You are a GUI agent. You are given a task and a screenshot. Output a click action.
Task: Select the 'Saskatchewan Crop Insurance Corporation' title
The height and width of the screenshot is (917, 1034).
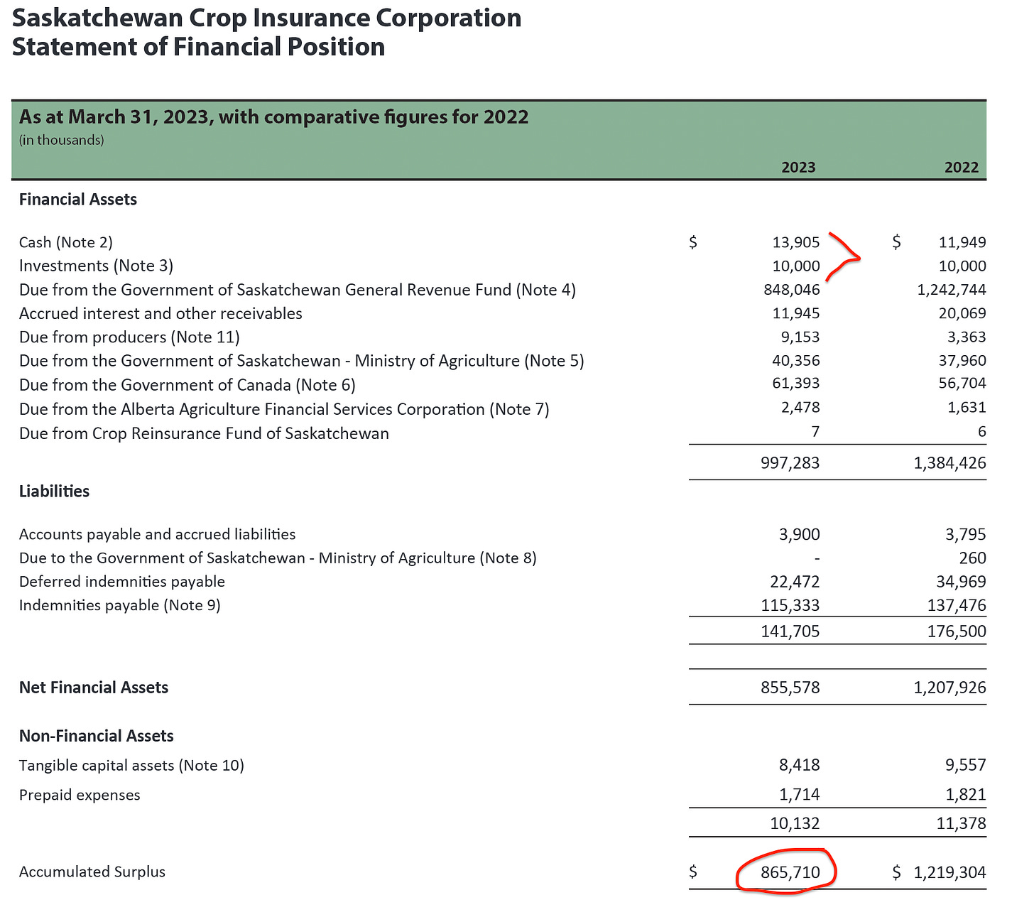tap(267, 18)
